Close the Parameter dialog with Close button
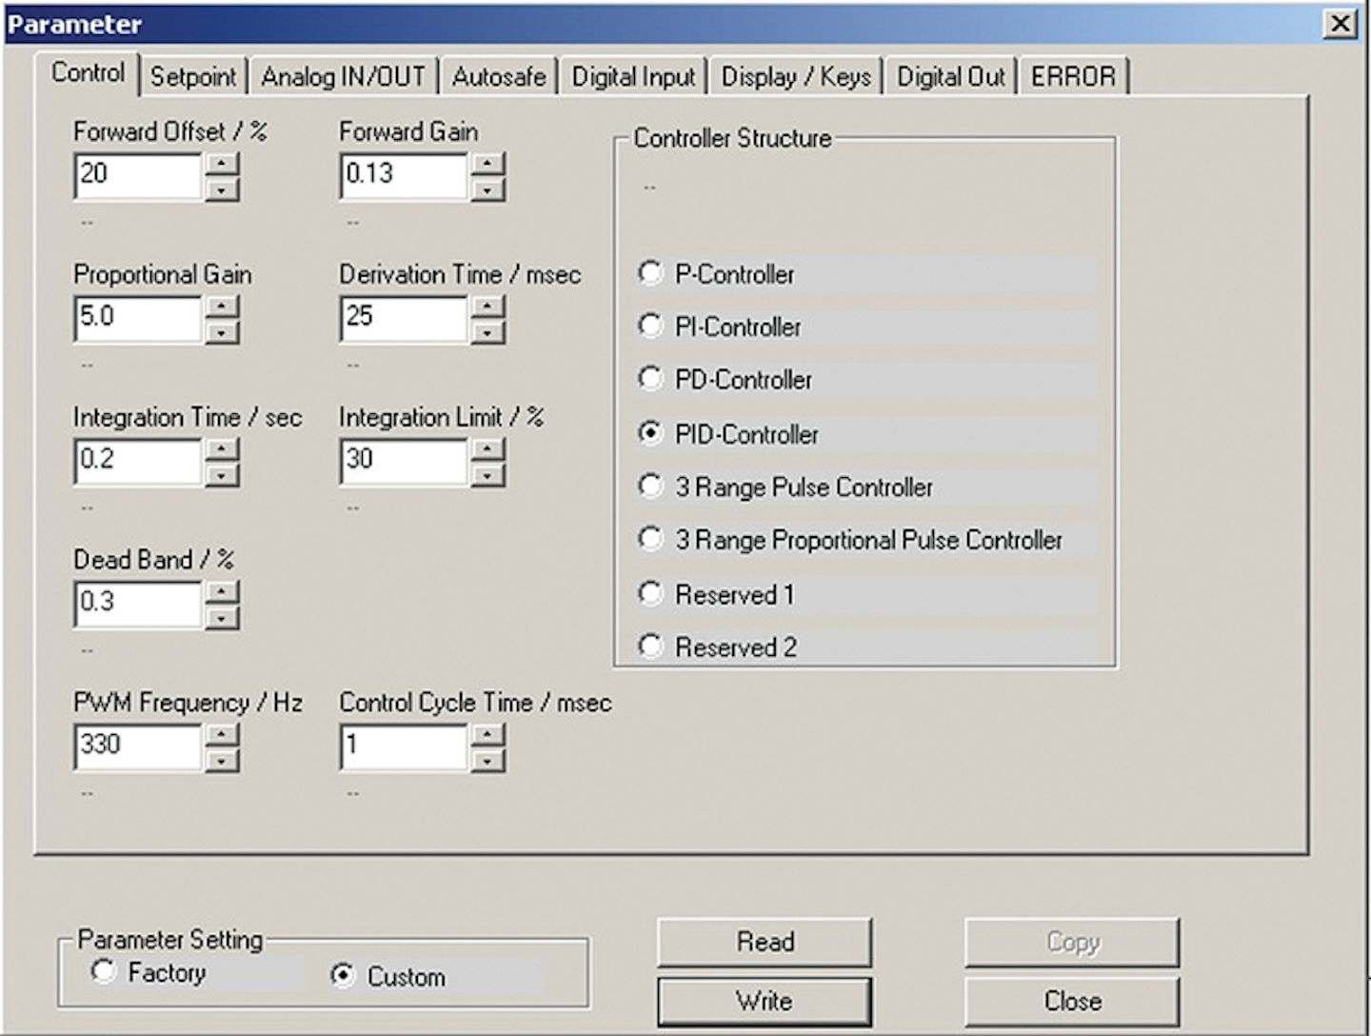Image resolution: width=1371 pixels, height=1036 pixels. coord(1072,1001)
